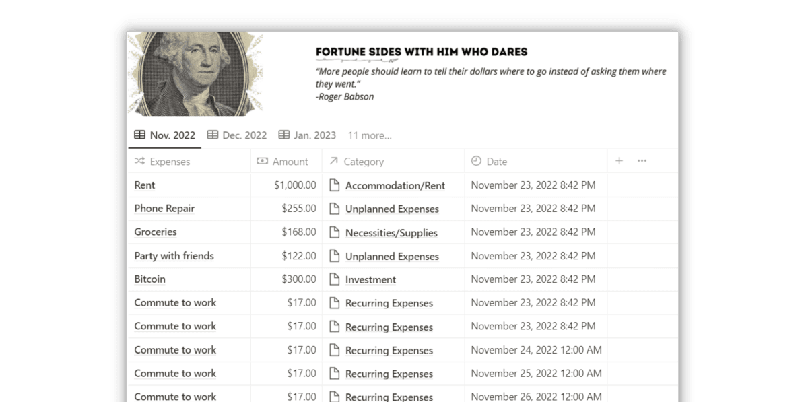Click page icon in Party with friends row

[x=334, y=256]
